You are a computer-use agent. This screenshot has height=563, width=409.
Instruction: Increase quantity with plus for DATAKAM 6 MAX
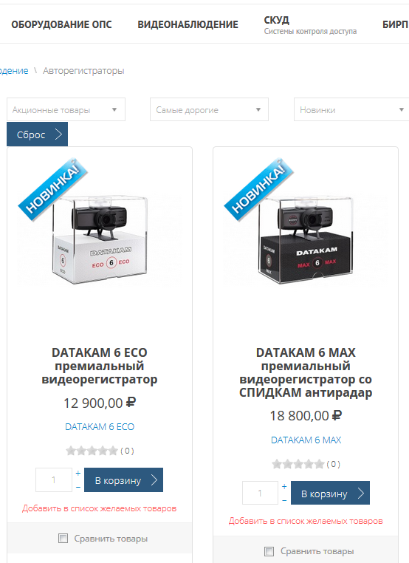284,486
